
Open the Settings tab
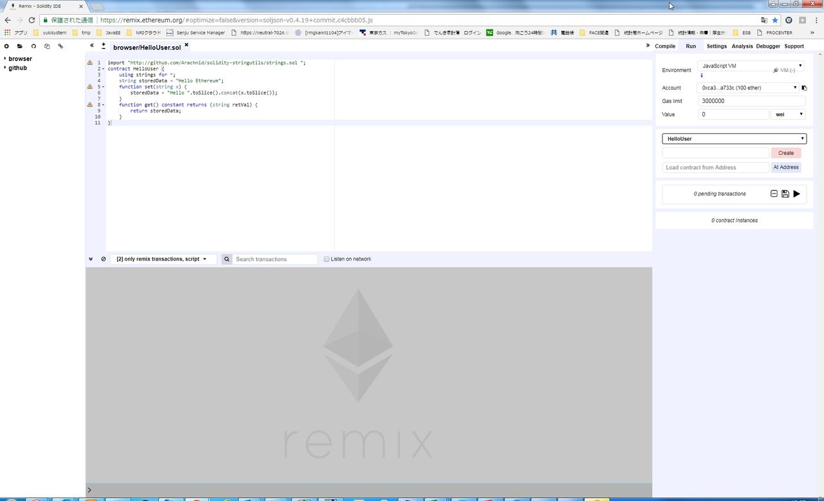pos(716,46)
